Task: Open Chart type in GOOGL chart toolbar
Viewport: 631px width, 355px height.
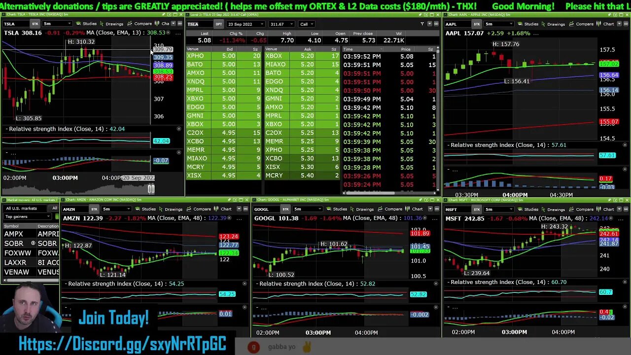Action: point(414,209)
